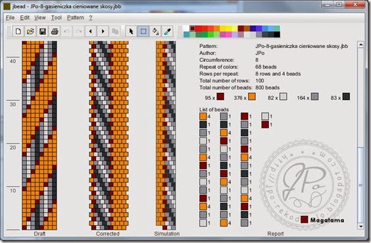
Task: Open a pattern file via the folder icon
Action: pos(30,31)
